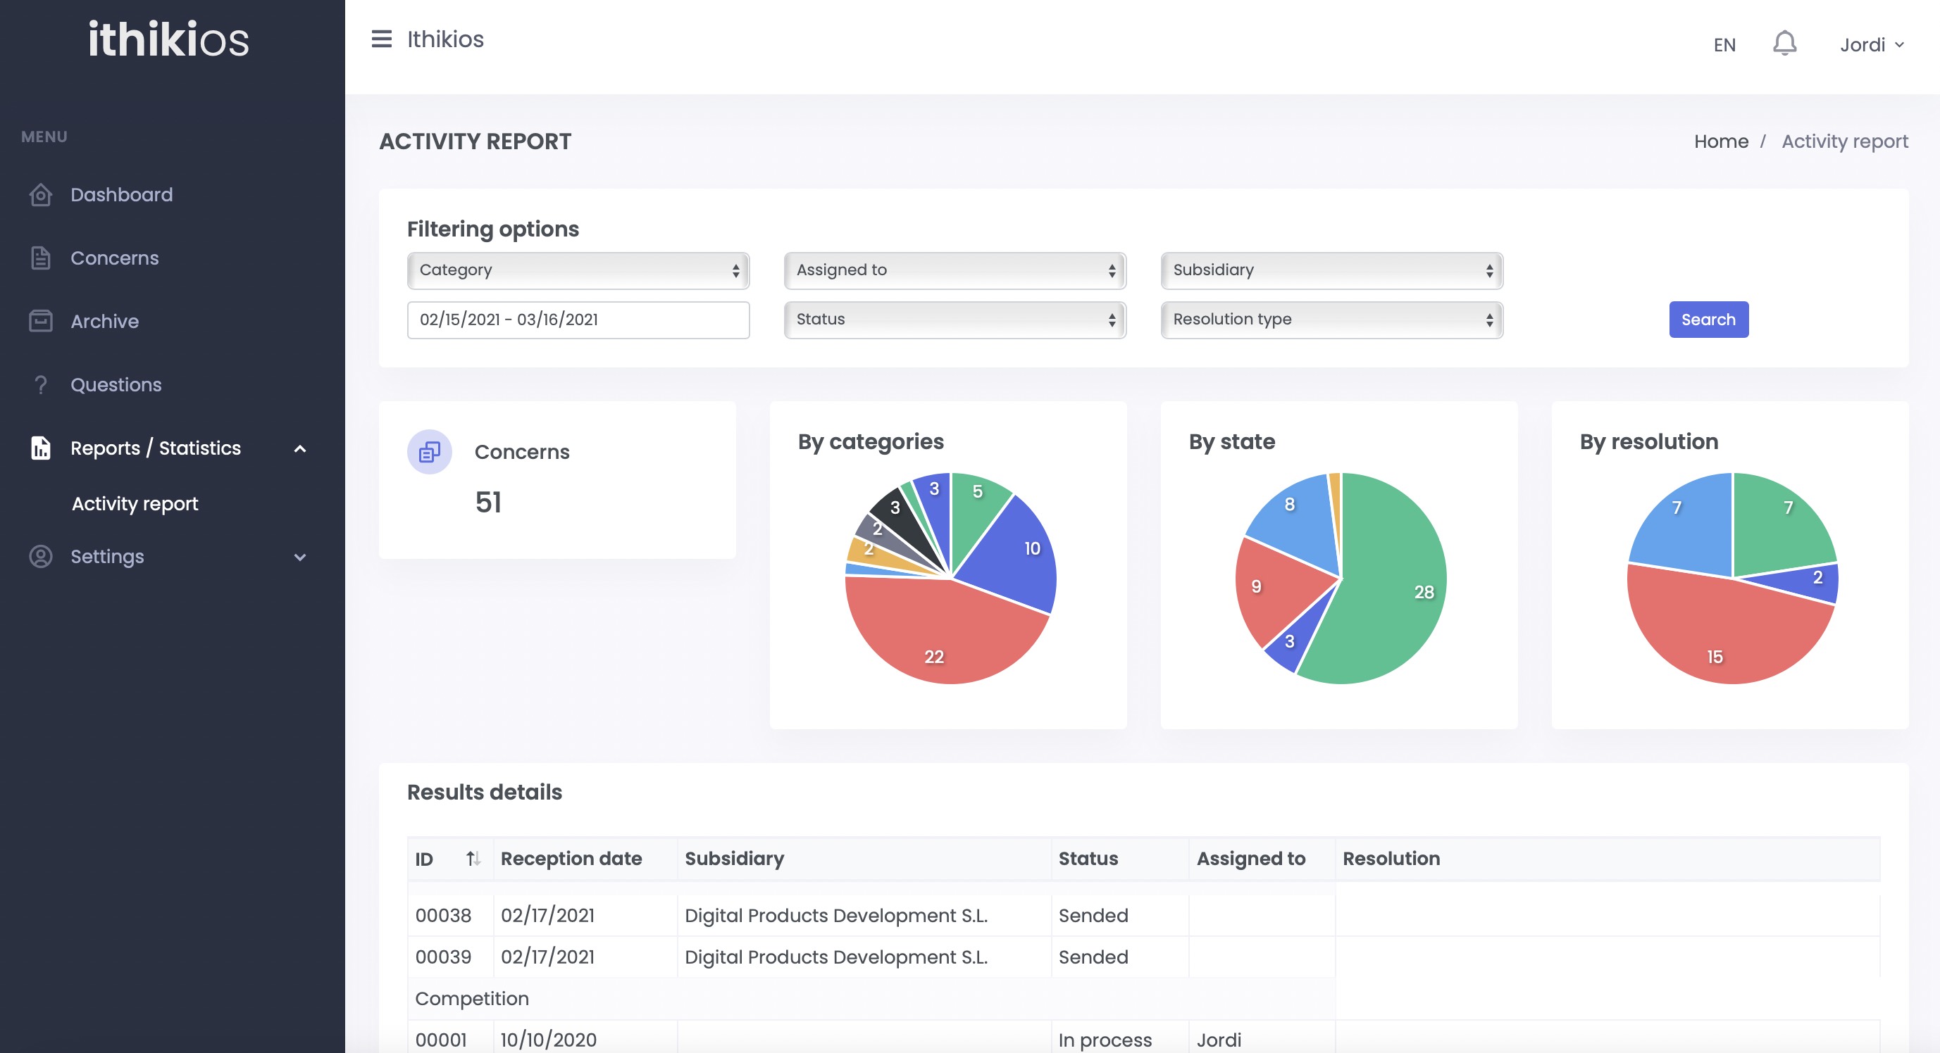Expand the Settings menu chevron
The width and height of the screenshot is (1940, 1053).
coord(301,557)
